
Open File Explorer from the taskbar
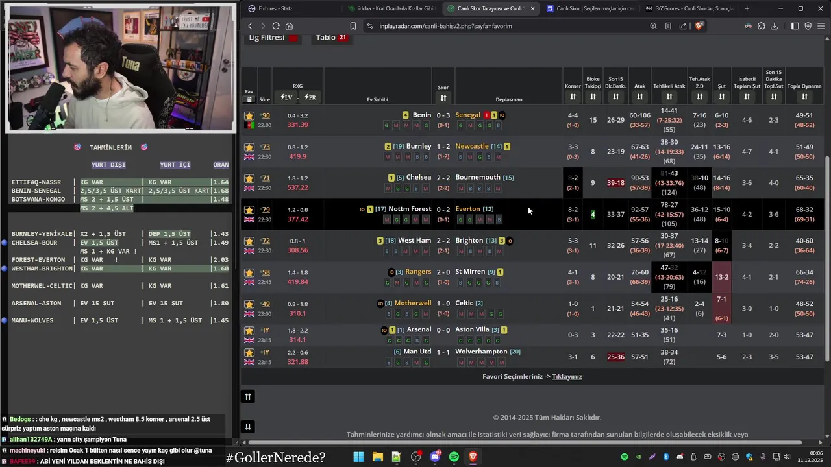377,457
